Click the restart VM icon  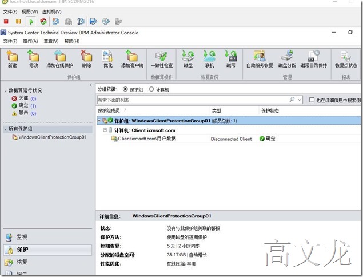[43, 22]
